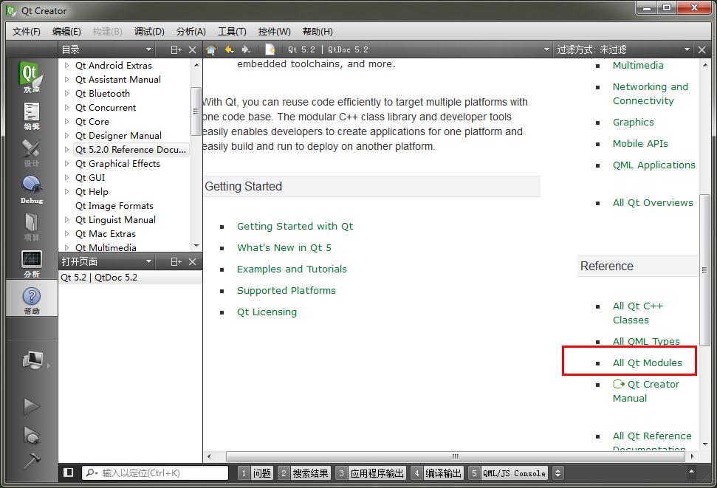
Task: Go to the help Home page icon
Action: (x=211, y=49)
